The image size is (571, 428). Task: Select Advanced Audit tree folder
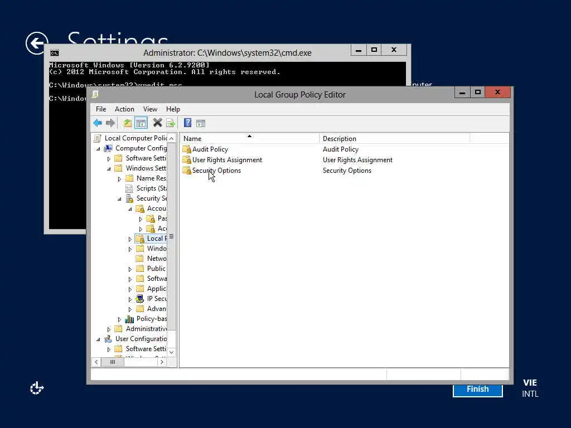click(151, 309)
